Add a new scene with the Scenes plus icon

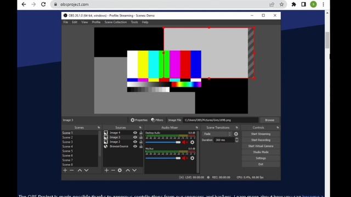coord(65,170)
